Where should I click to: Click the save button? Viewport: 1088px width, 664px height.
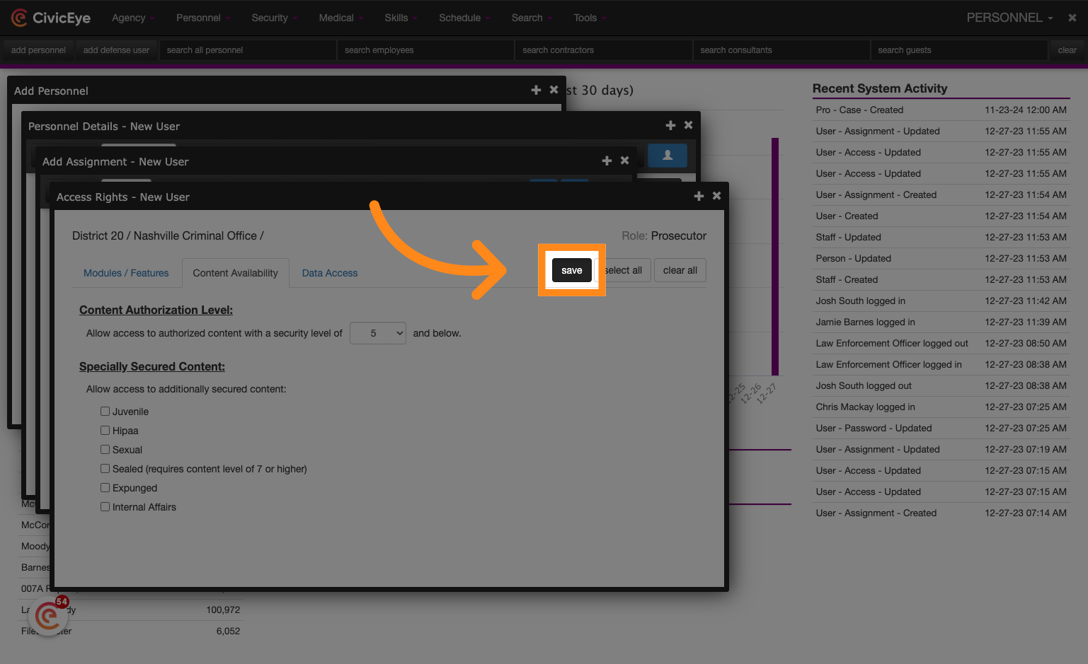pos(572,270)
